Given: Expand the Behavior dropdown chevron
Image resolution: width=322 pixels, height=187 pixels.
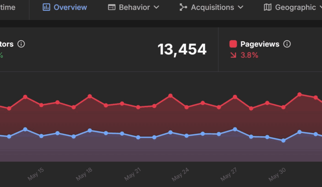Looking at the screenshot, I should [x=156, y=7].
